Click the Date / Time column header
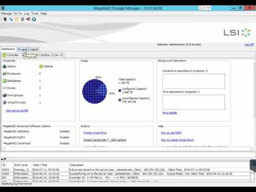 coord(50,165)
